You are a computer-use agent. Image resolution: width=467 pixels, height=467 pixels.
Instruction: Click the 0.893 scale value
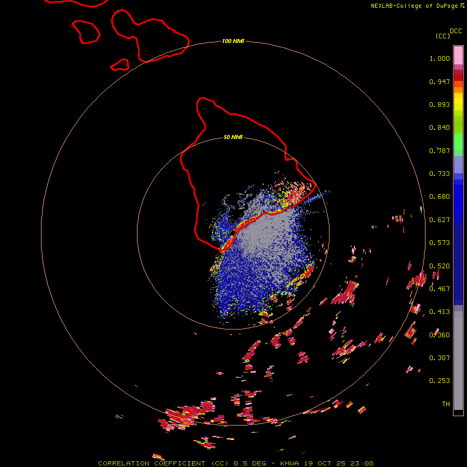click(x=439, y=104)
